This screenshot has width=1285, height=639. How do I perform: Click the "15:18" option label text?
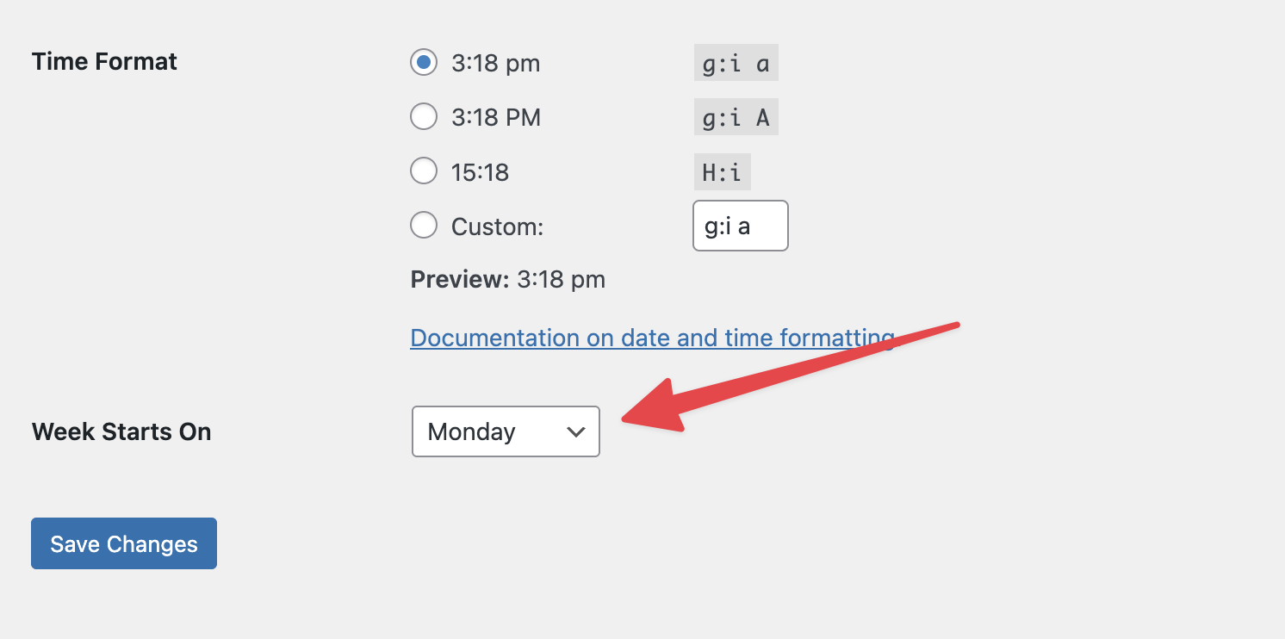point(480,172)
